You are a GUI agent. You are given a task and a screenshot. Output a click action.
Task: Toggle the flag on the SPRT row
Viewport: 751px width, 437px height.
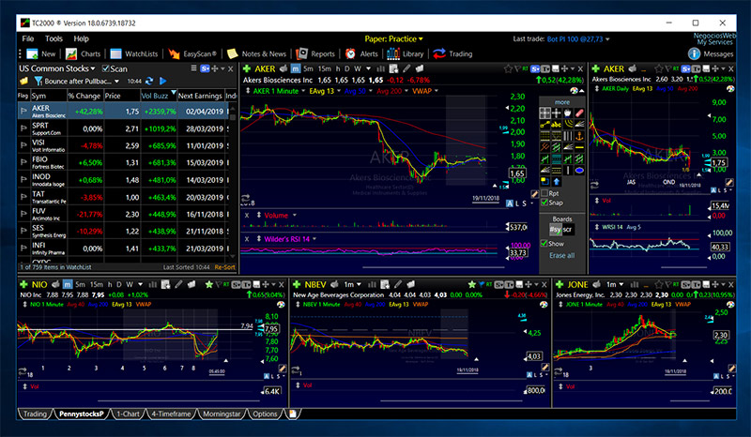[x=23, y=128]
